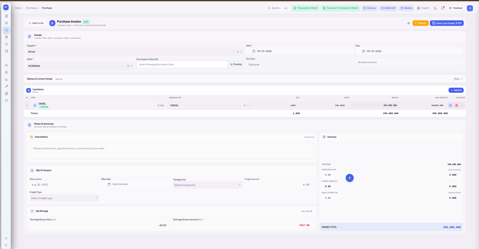Image resolution: width=479 pixels, height=249 pixels.
Task: Open user avatar menu 'A'
Action: coord(470,8)
